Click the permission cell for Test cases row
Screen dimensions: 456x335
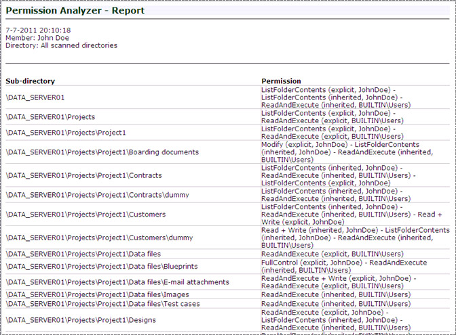click(356, 304)
